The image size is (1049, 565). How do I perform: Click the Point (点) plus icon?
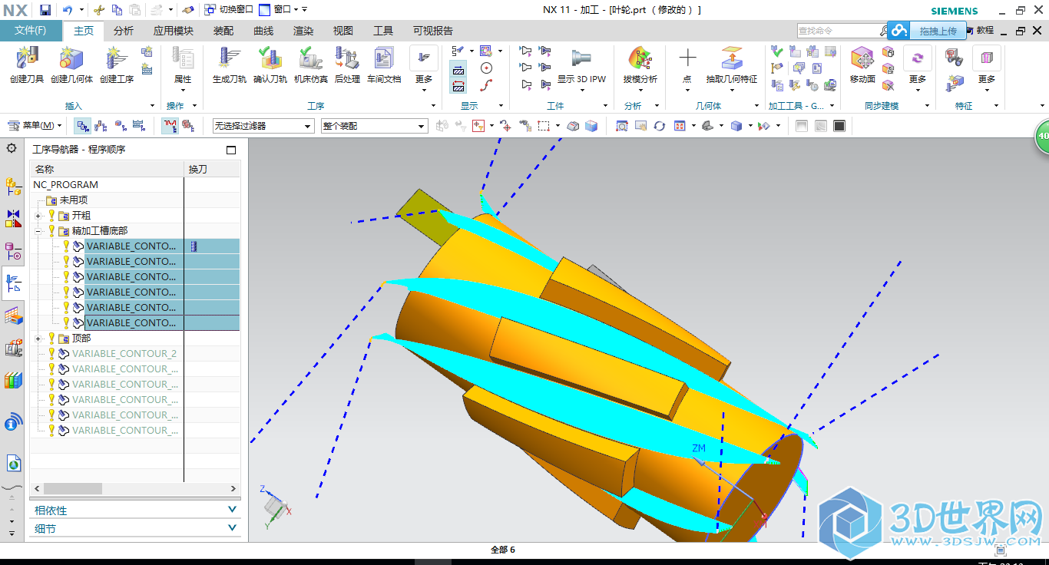(687, 58)
